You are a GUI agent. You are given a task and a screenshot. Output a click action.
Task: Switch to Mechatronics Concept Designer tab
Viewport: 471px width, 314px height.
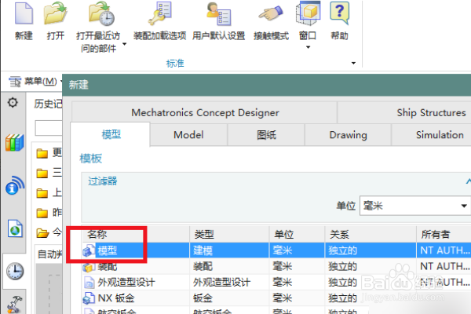point(205,112)
